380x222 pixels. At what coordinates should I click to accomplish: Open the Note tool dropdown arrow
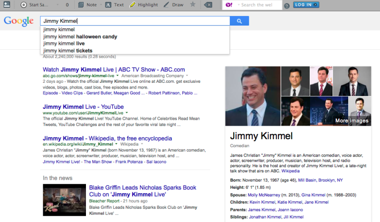101,5
